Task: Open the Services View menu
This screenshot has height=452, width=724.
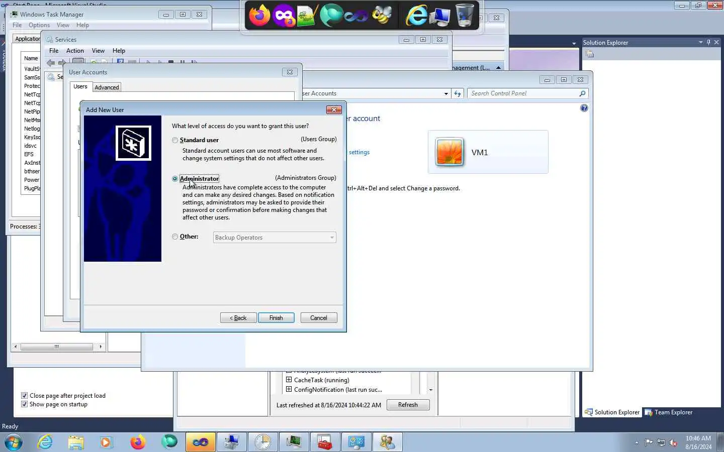Action: (98, 51)
